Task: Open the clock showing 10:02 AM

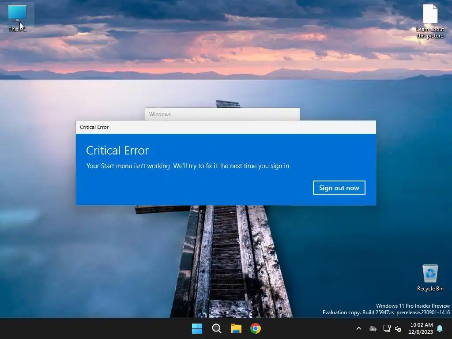Action: click(421, 328)
